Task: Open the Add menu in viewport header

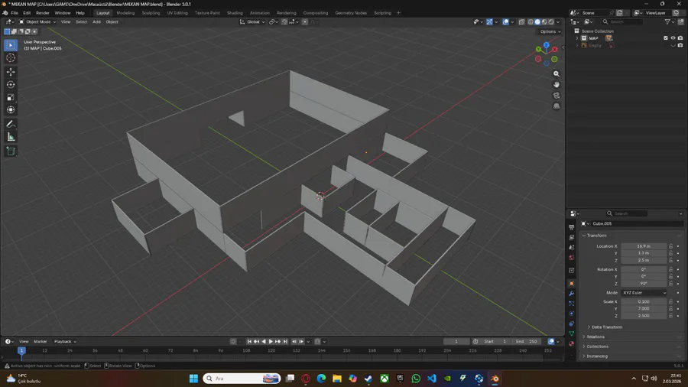Action: tap(96, 21)
